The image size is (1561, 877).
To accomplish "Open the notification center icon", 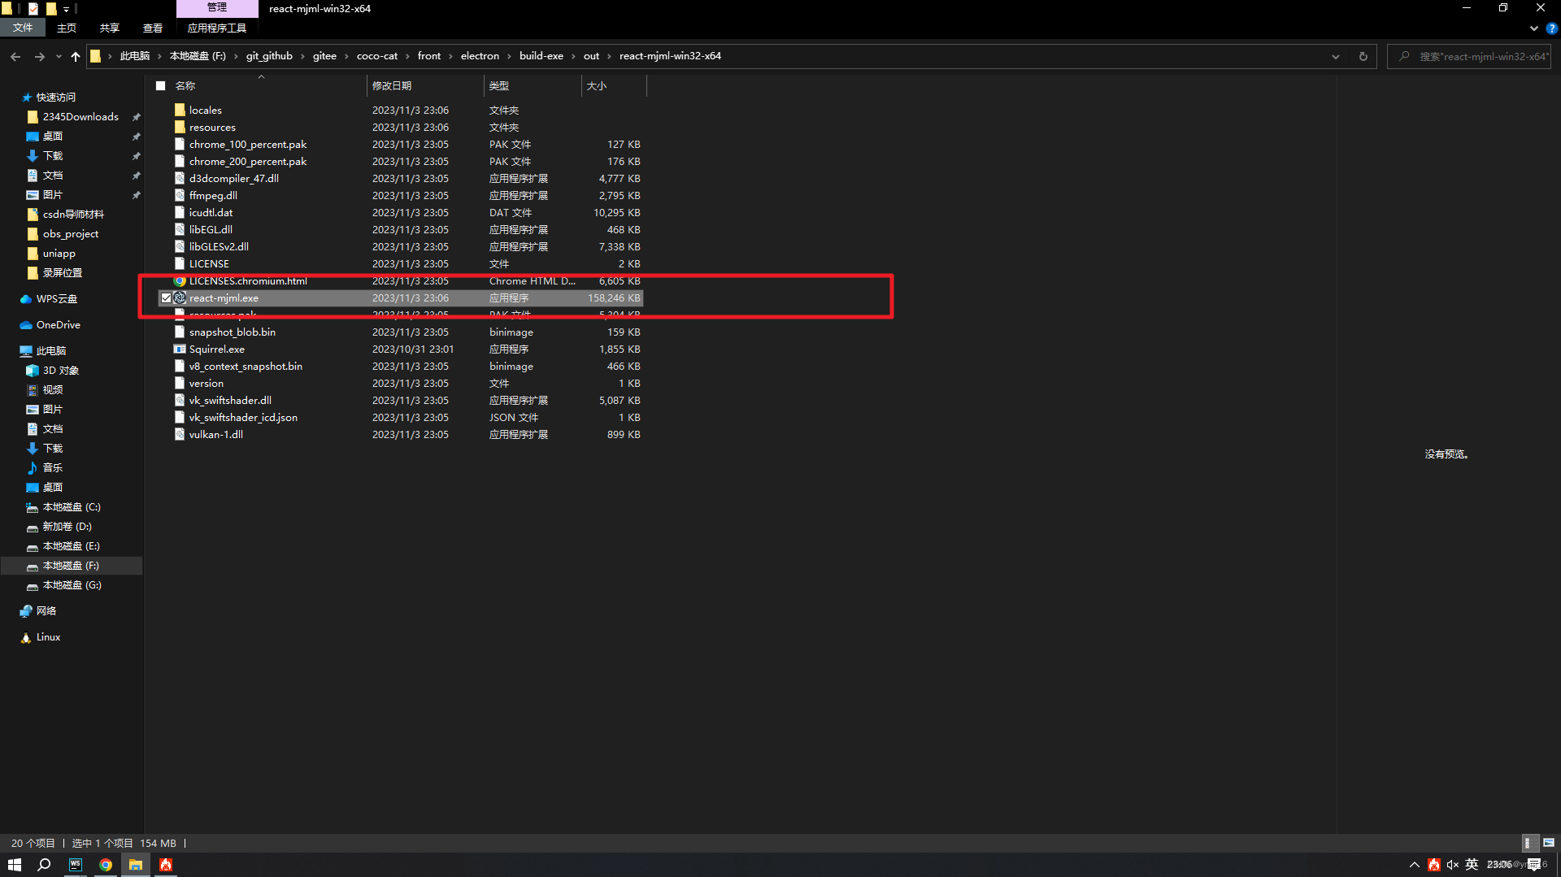I will click(1534, 865).
